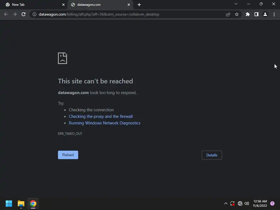
Task: Go back using the browser back arrow
Action: [6, 14]
